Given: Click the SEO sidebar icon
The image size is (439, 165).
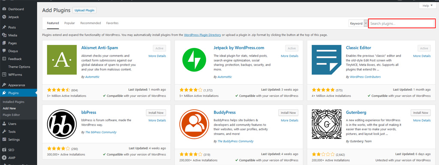Looking at the screenshot, I should click(x=4, y=150).
